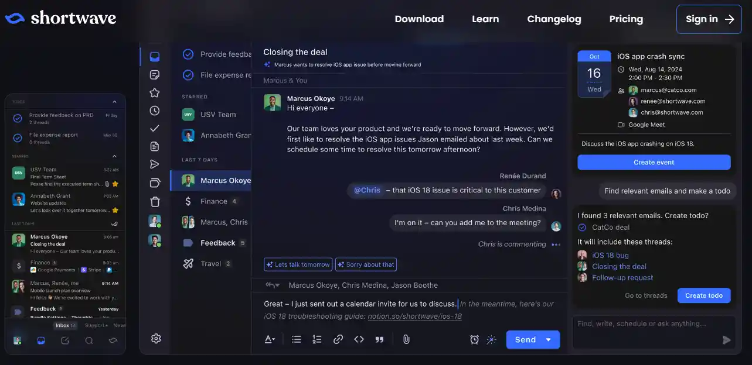
Task: Check off Provide feedback on PRD in mobile panel
Action: 18,118
